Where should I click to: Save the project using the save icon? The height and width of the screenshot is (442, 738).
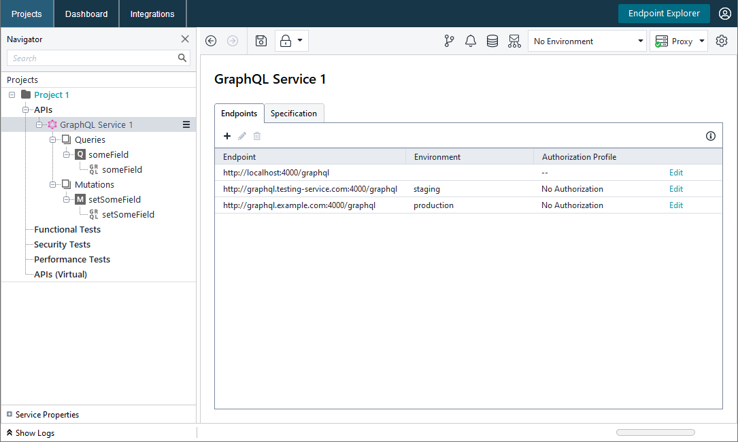[261, 41]
